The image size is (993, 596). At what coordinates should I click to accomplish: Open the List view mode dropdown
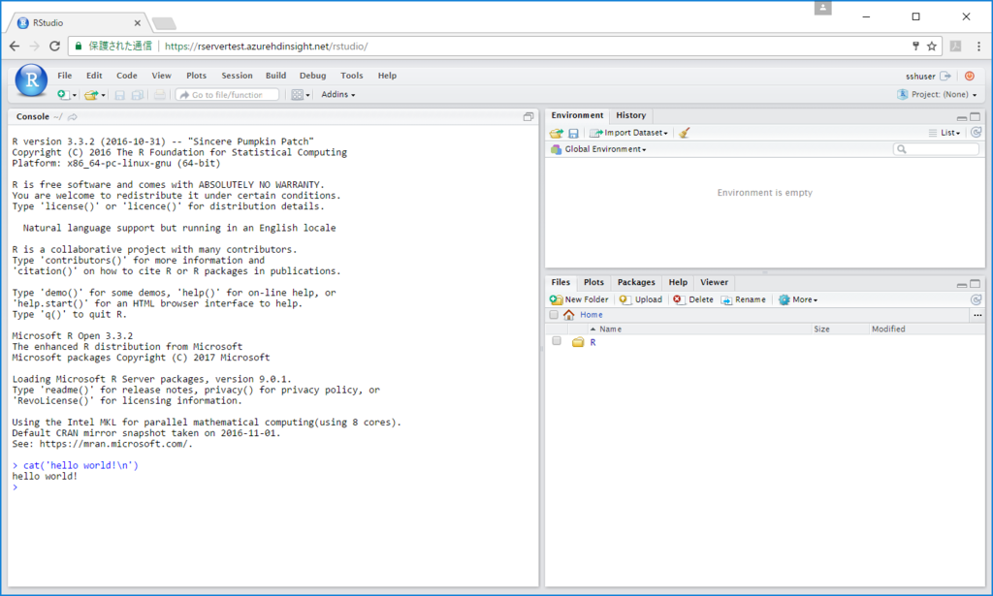945,133
